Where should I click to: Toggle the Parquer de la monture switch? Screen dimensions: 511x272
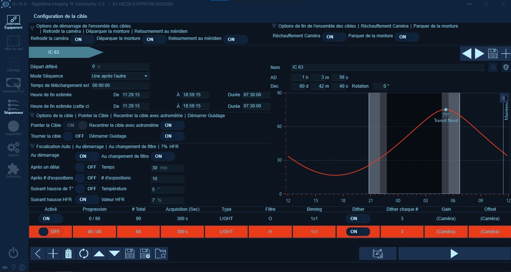[407, 37]
